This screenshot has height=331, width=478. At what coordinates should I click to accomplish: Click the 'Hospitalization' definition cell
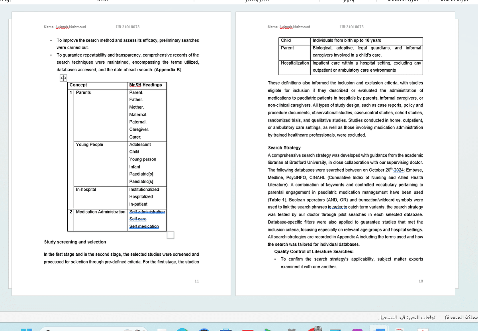pos(295,63)
